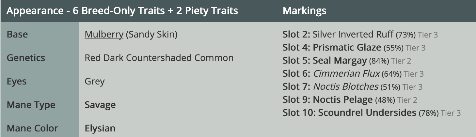Click the Appearance section header
Screen dimensions: 476x137
122,11
